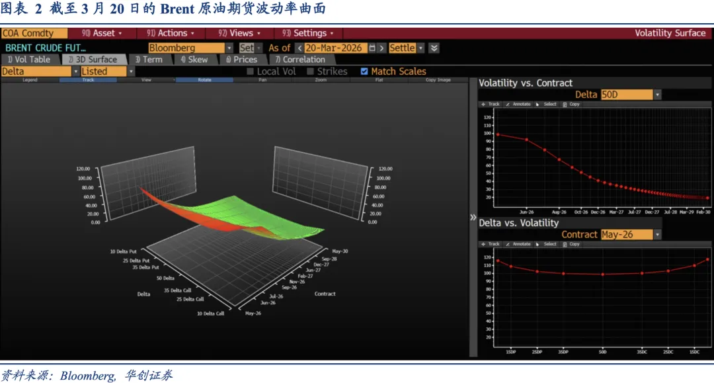Click Copy in Volatility vs. Contract toolbar
Viewport: 714px width, 383px height.
571,105
